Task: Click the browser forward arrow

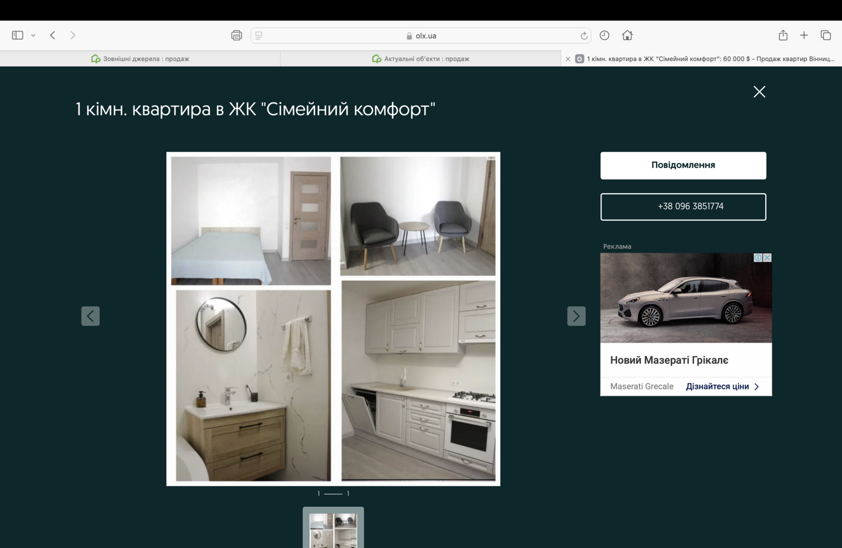Action: click(73, 35)
